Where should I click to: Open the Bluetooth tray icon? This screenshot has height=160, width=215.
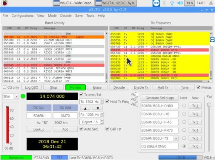tap(164, 3)
